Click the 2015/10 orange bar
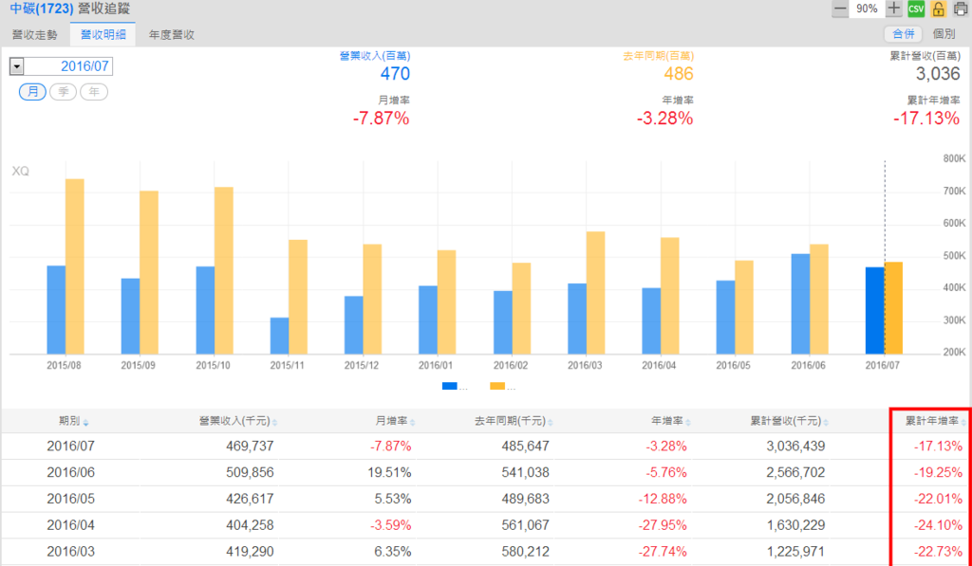Image resolution: width=972 pixels, height=566 pixels. pyautogui.click(x=224, y=270)
